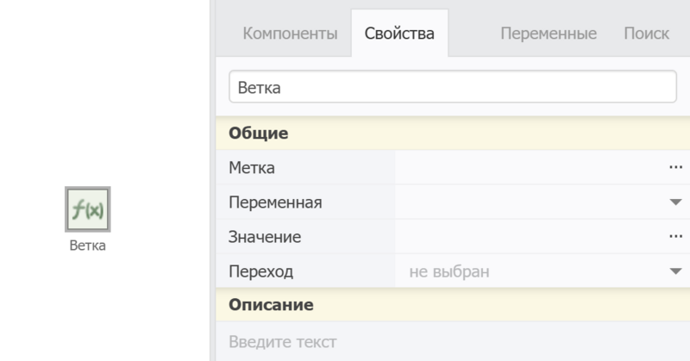The width and height of the screenshot is (690, 361).
Task: Open the не выбран transition selector
Action: click(543, 271)
